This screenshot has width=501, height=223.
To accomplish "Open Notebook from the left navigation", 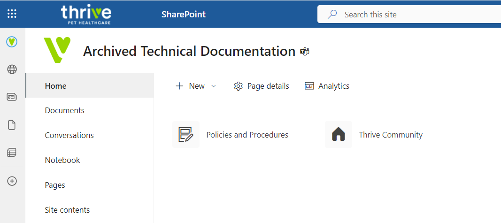I will 62,160.
